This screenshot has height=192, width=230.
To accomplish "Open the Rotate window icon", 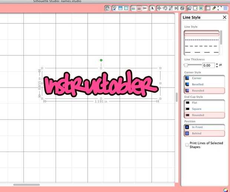I will (165, 8).
